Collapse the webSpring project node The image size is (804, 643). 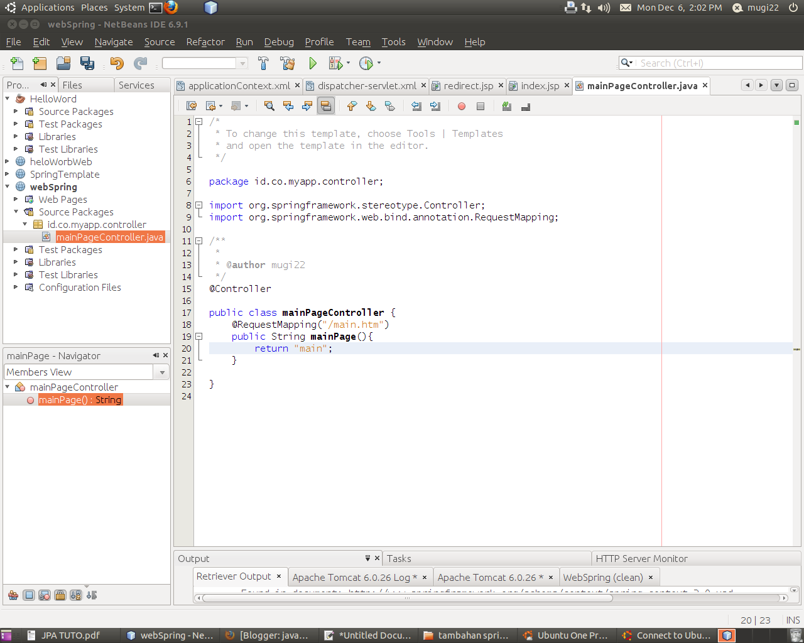(x=8, y=186)
